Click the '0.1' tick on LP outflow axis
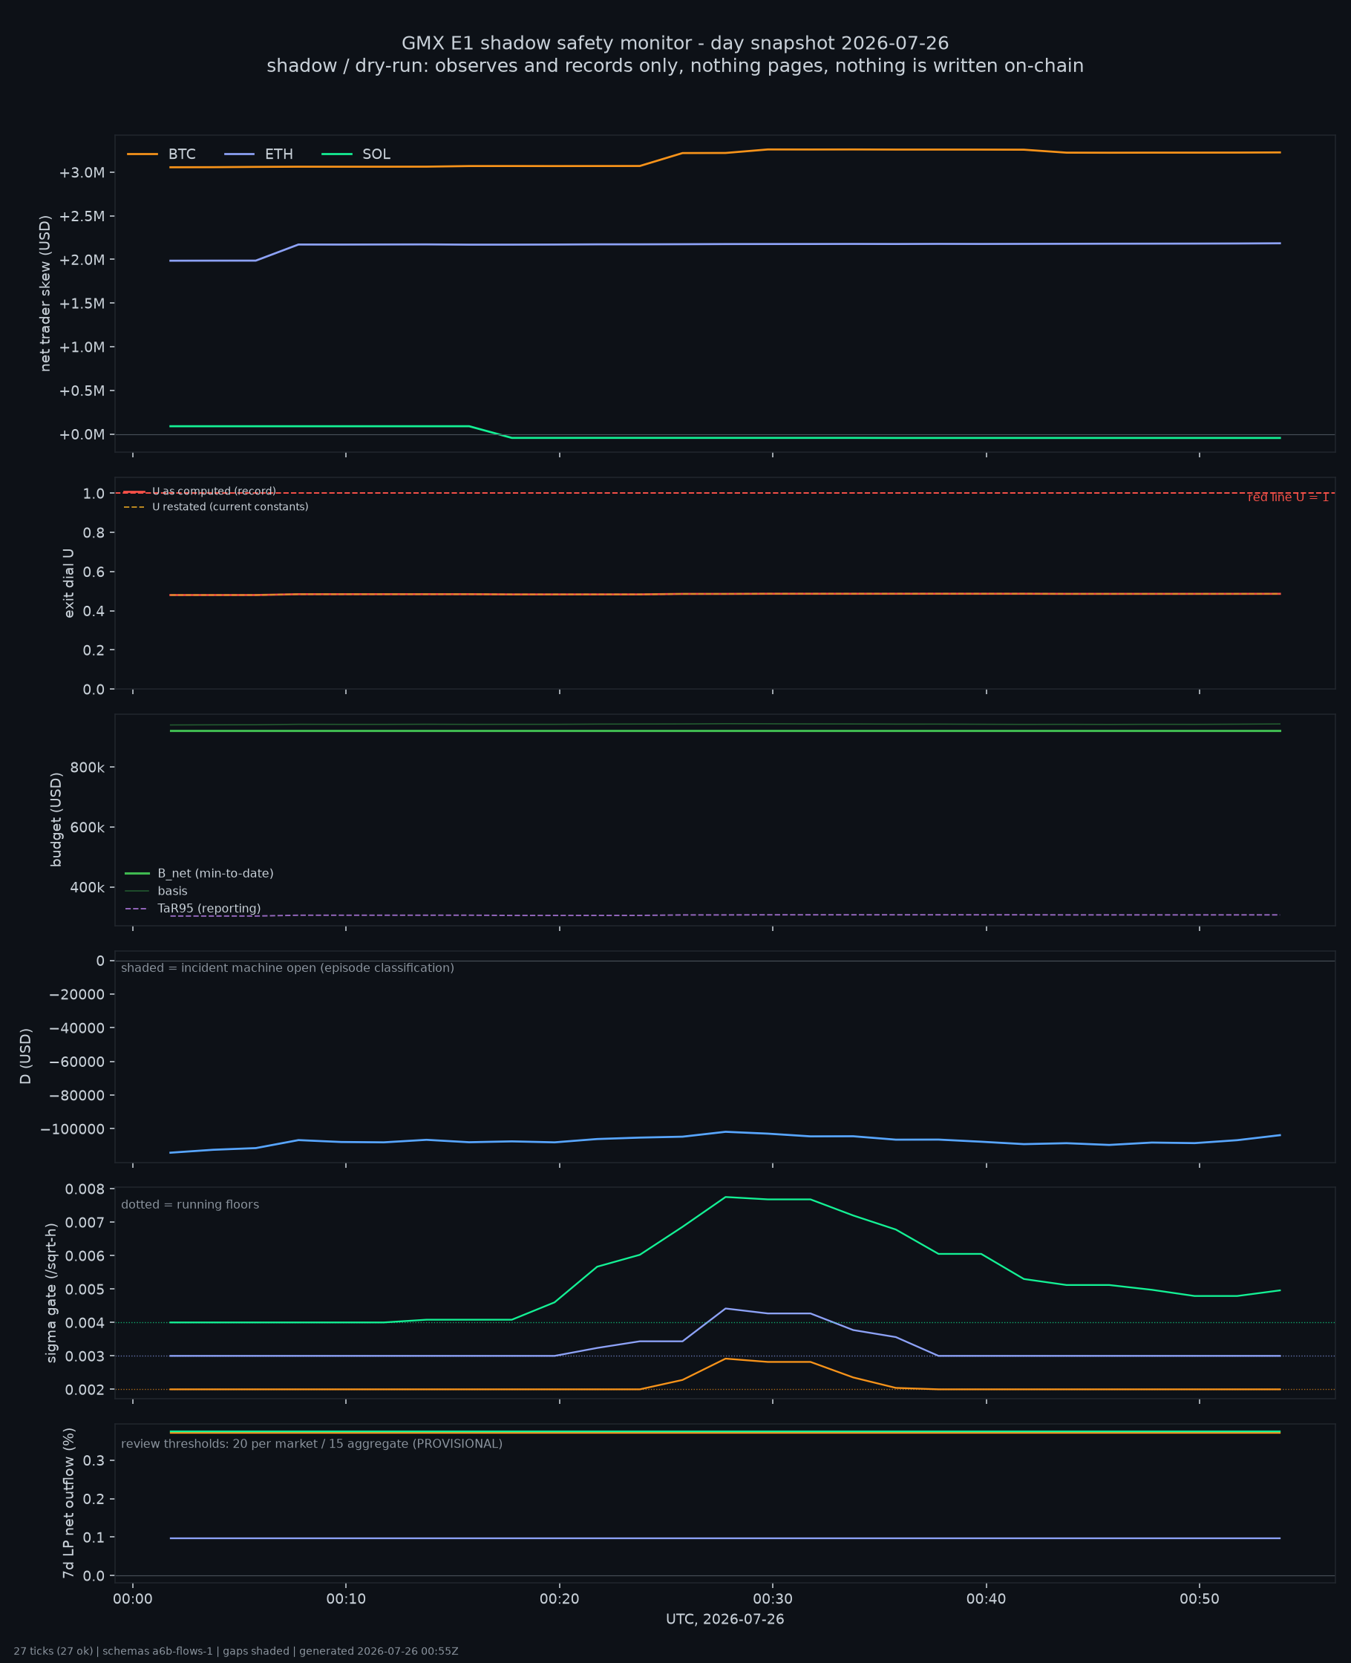This screenshot has height=1663, width=1351. 94,1537
